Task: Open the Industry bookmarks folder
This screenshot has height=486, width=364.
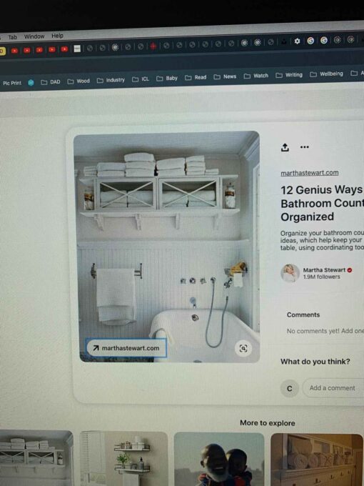Action: click(111, 80)
